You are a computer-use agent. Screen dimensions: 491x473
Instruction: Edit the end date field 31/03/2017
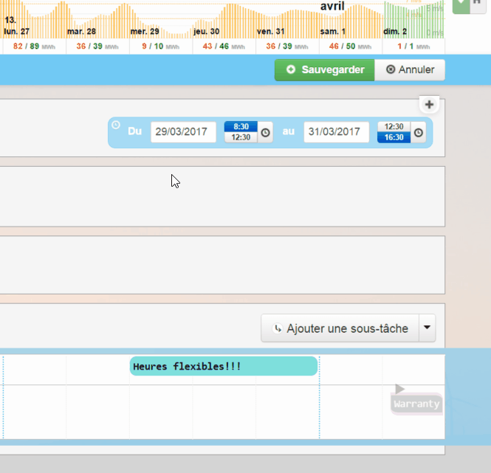click(336, 132)
